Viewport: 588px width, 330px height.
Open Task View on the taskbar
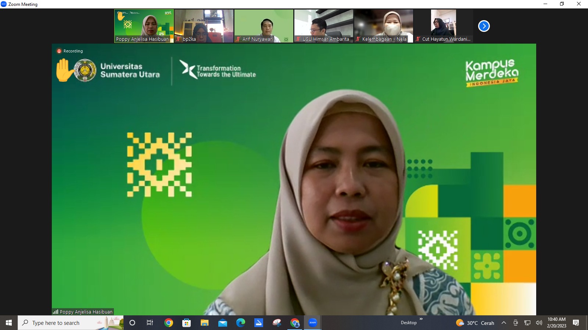[150, 323]
